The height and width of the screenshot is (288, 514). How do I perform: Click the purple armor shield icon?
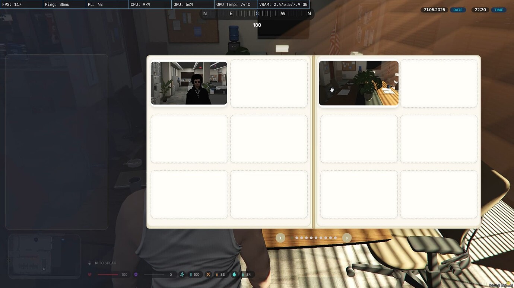pos(136,275)
